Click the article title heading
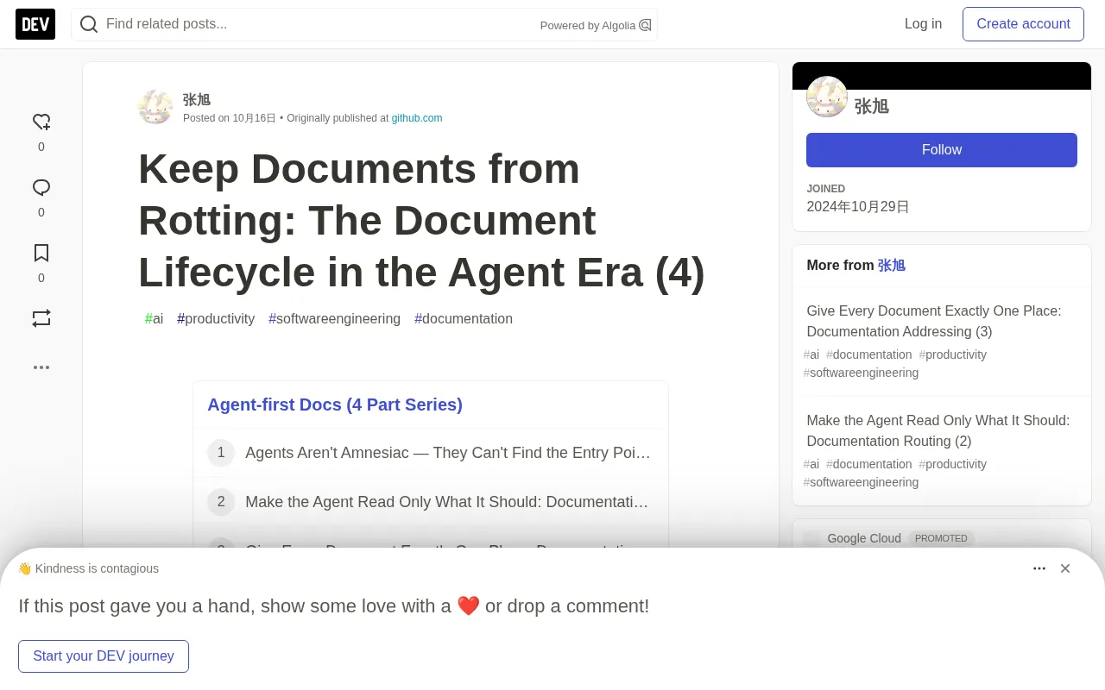 click(x=421, y=220)
